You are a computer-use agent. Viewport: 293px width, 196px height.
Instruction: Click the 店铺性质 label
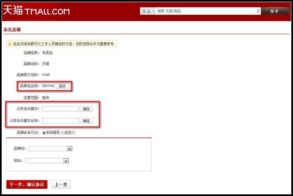31,53
